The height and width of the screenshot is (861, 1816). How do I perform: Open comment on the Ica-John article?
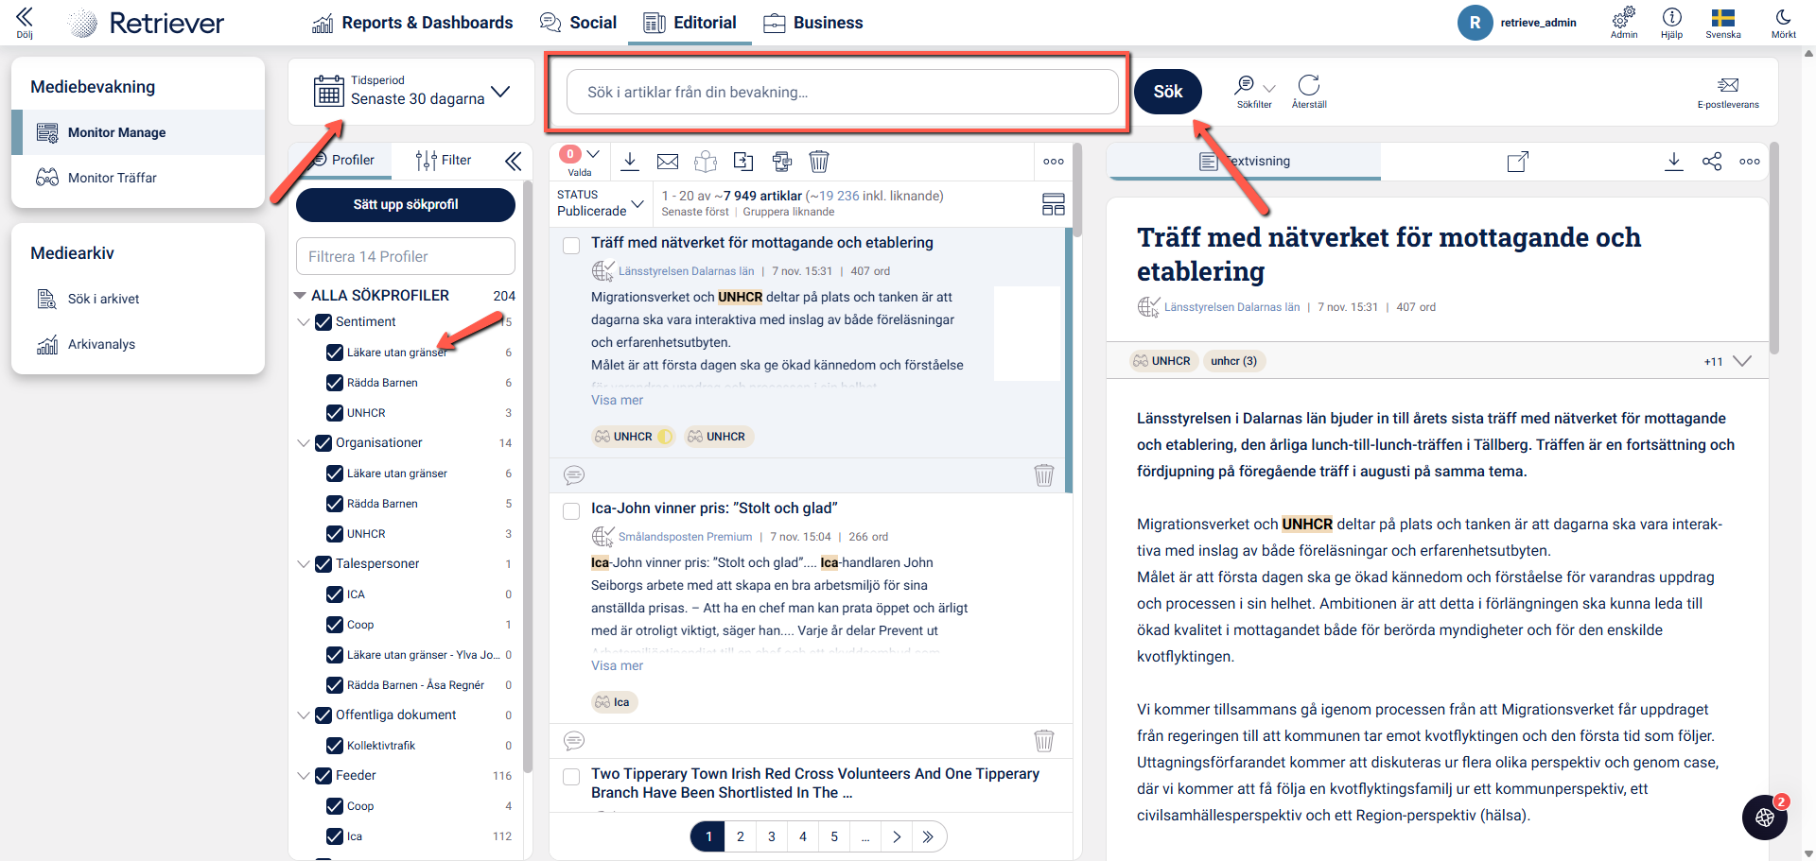pyautogui.click(x=574, y=740)
